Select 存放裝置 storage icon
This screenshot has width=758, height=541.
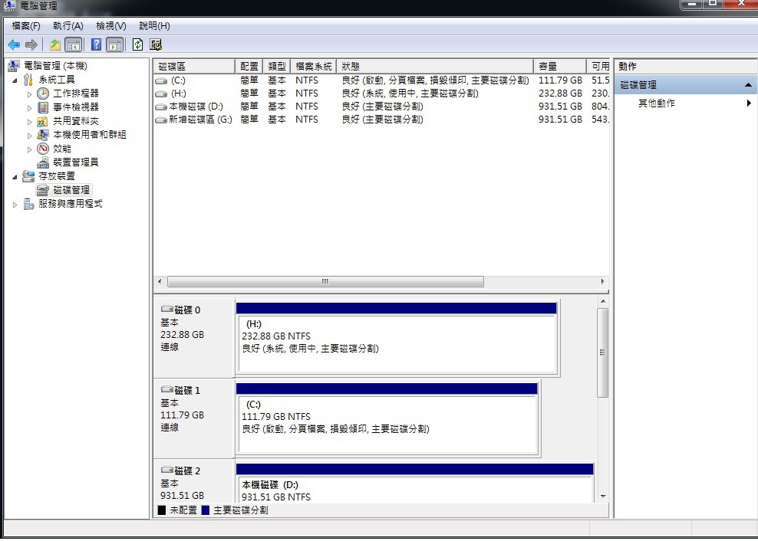28,176
